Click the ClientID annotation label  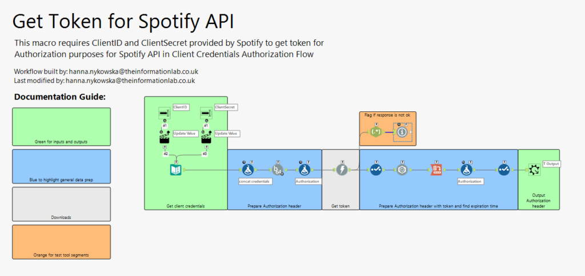180,107
